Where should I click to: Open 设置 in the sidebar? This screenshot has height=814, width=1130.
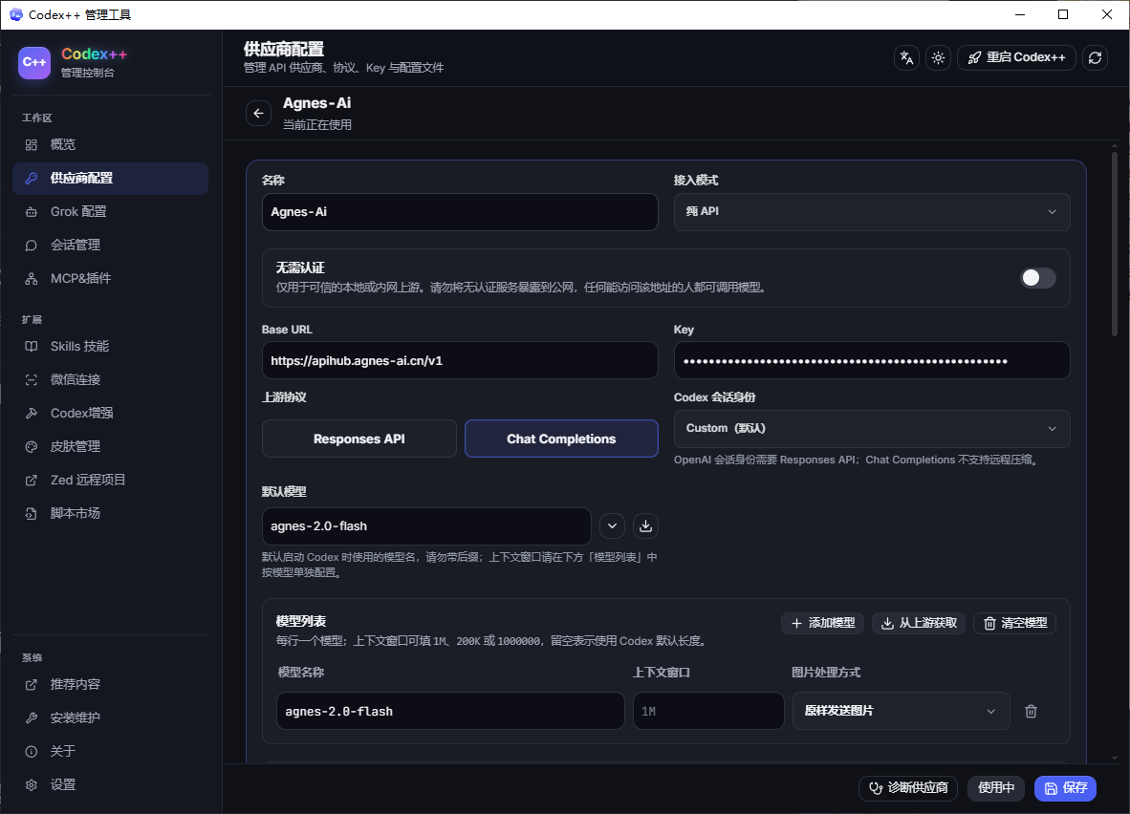[x=110, y=784]
